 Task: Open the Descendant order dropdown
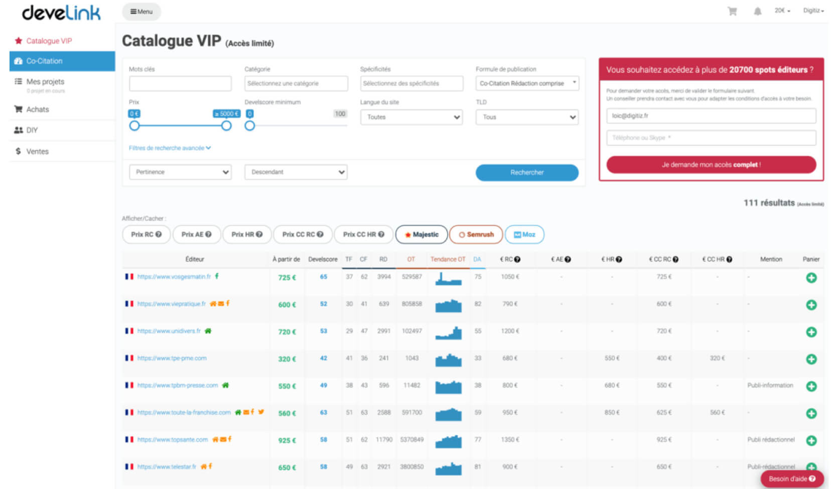[296, 172]
